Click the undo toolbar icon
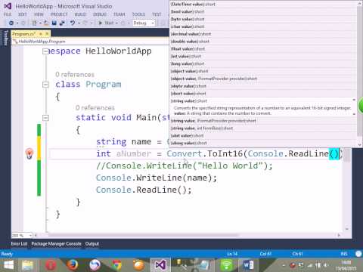The image size is (363, 272). tap(73, 23)
